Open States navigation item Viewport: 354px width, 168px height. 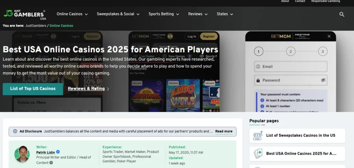(x=222, y=14)
